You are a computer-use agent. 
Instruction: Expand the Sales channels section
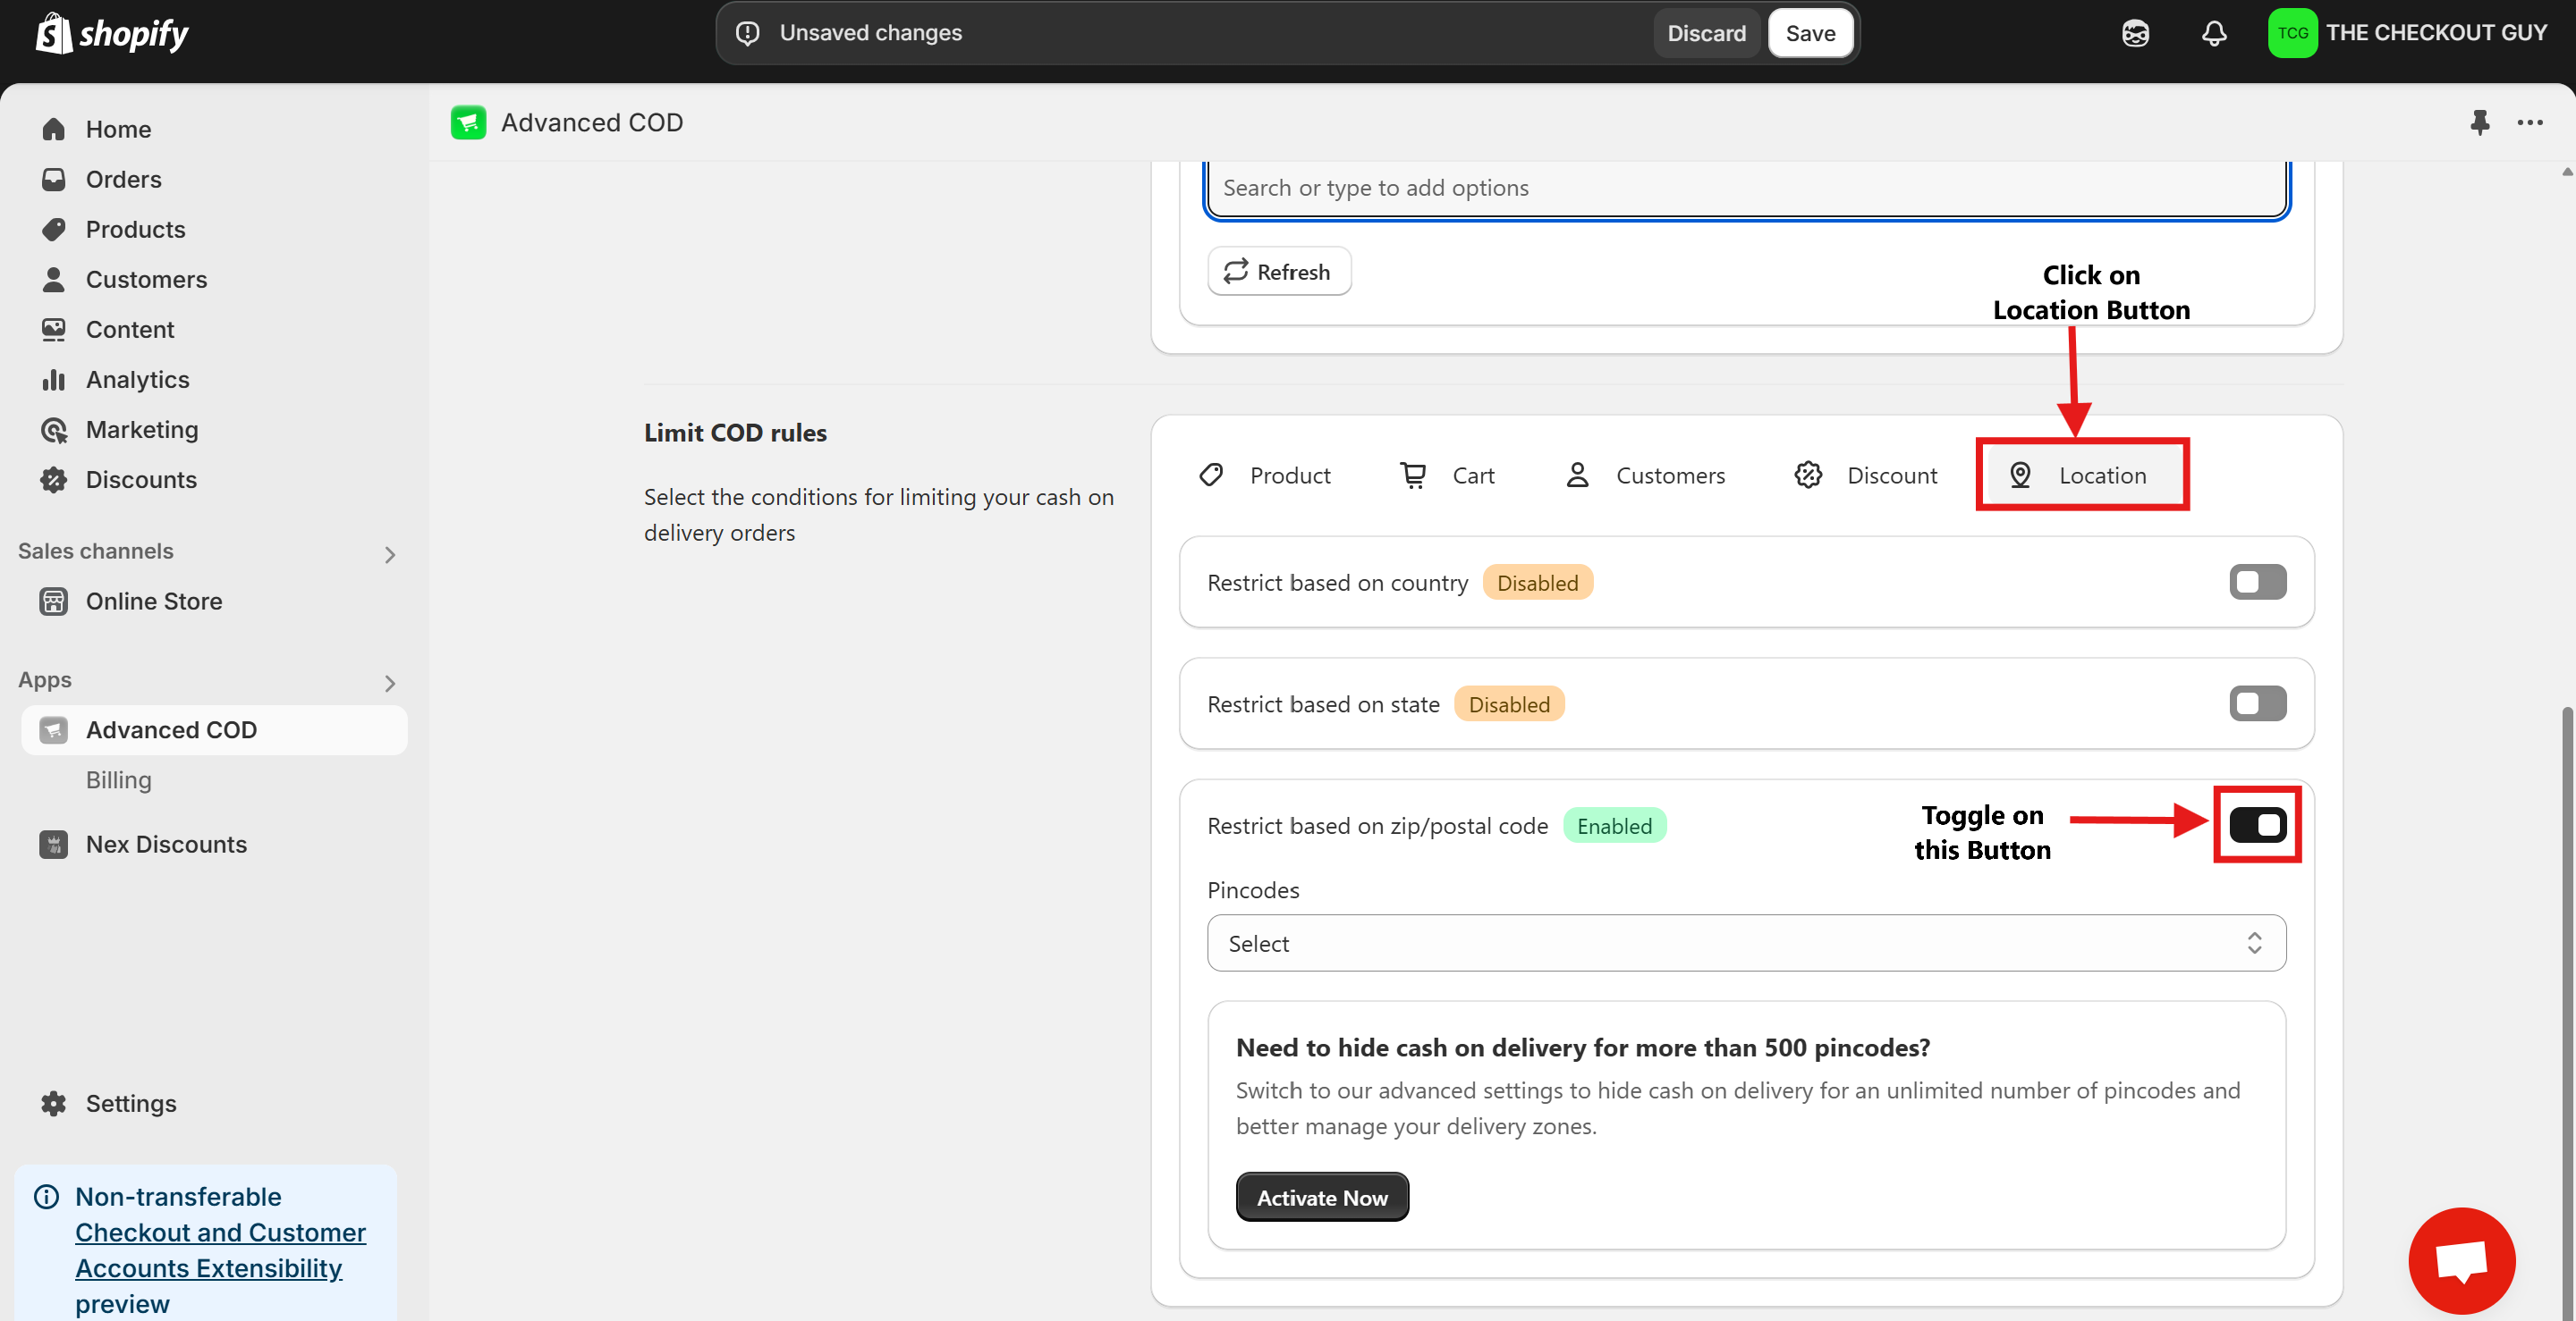(x=390, y=554)
